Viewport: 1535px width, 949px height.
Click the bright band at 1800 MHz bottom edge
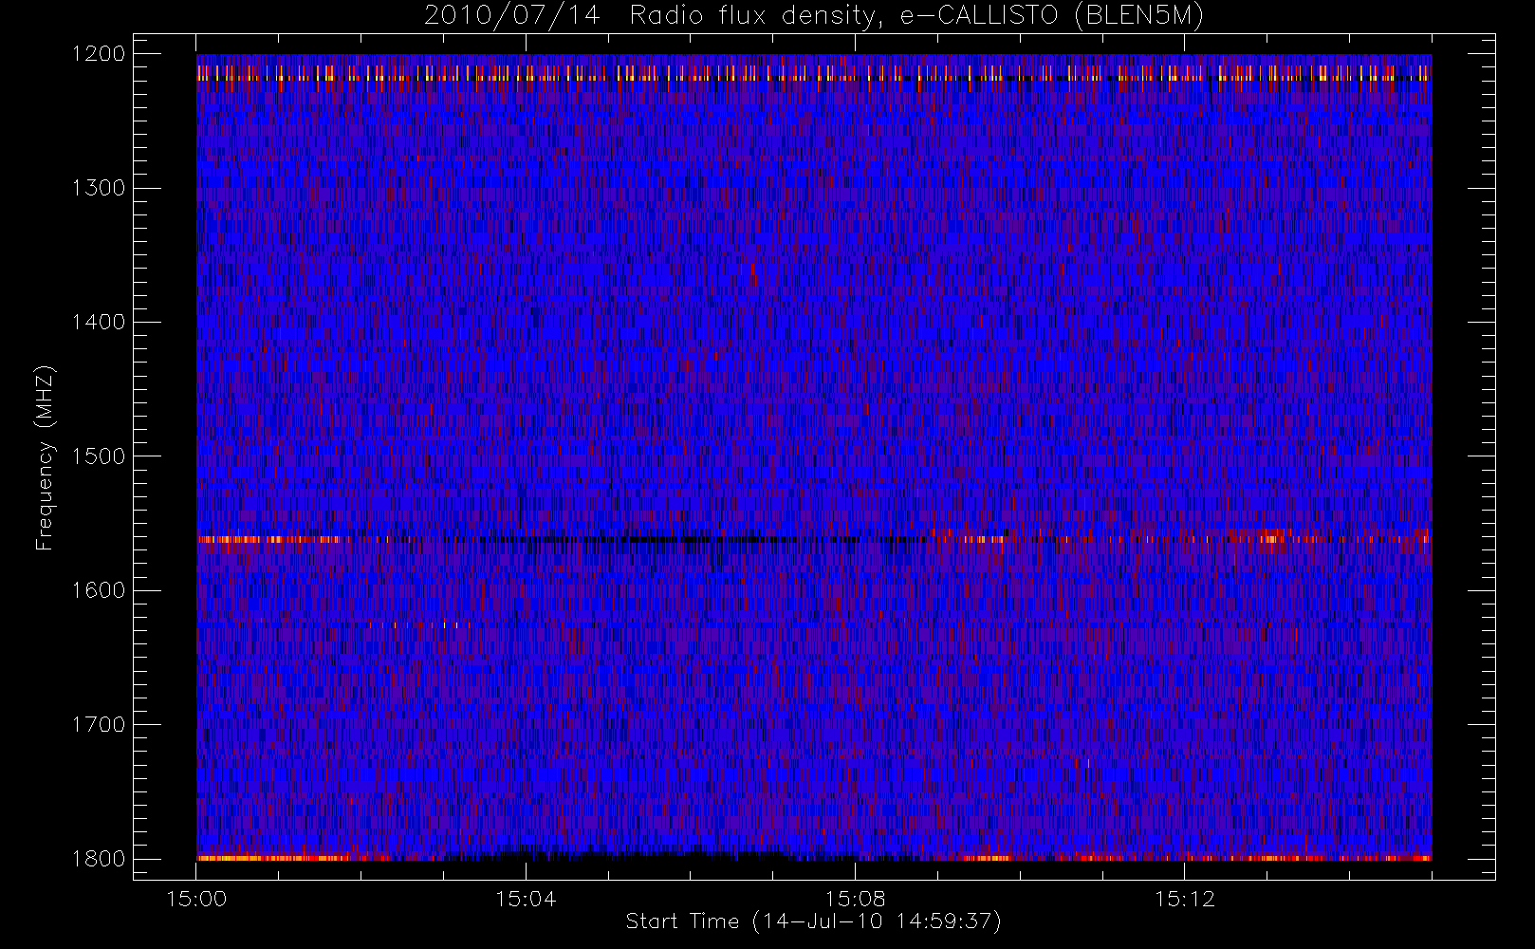[814, 857]
